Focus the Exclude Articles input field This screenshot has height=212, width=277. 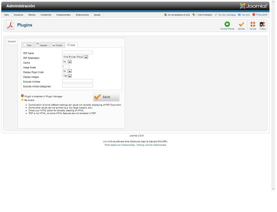coord(77,81)
